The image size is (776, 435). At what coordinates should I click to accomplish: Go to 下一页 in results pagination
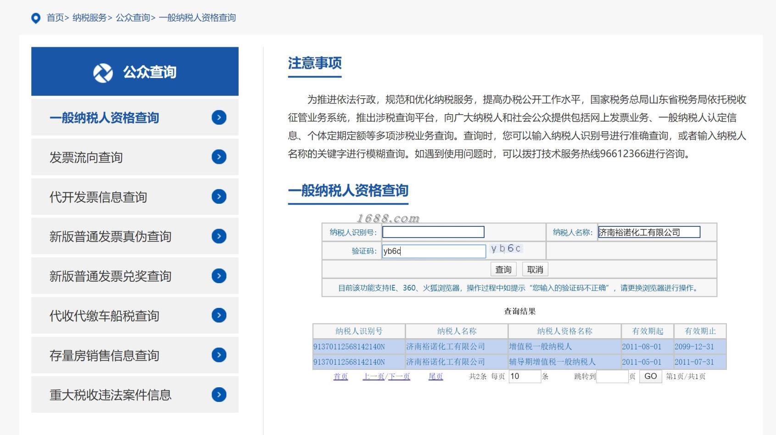399,376
